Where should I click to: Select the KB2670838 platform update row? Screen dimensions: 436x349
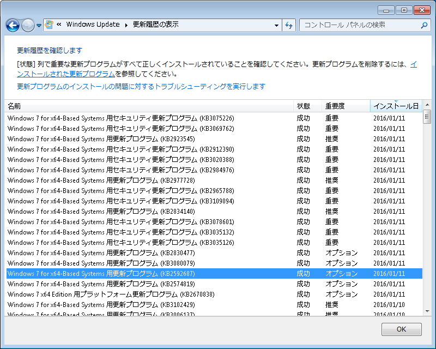214,294
